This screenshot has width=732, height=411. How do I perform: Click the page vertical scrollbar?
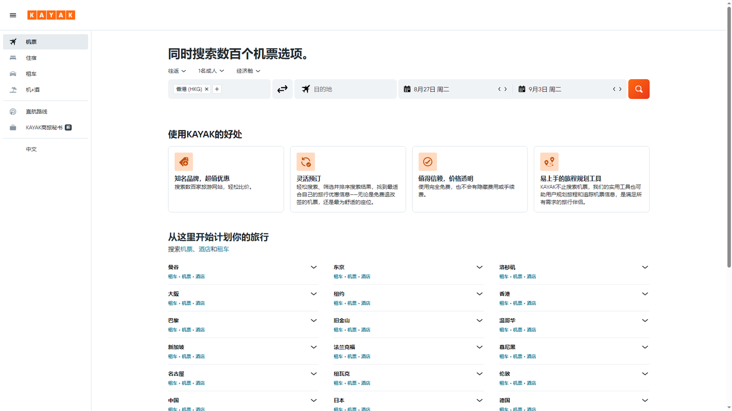pyautogui.click(x=729, y=137)
